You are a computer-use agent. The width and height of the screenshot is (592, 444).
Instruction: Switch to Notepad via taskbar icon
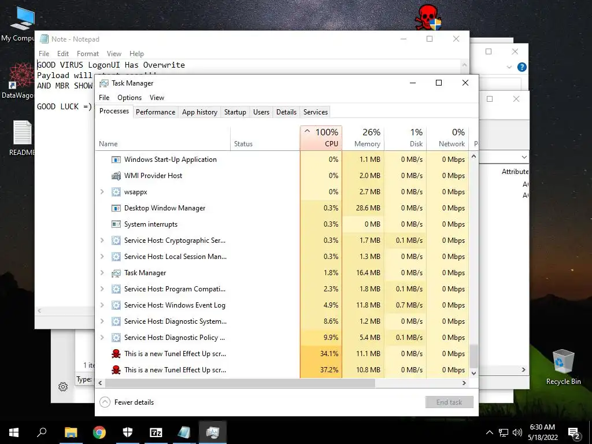click(x=184, y=432)
